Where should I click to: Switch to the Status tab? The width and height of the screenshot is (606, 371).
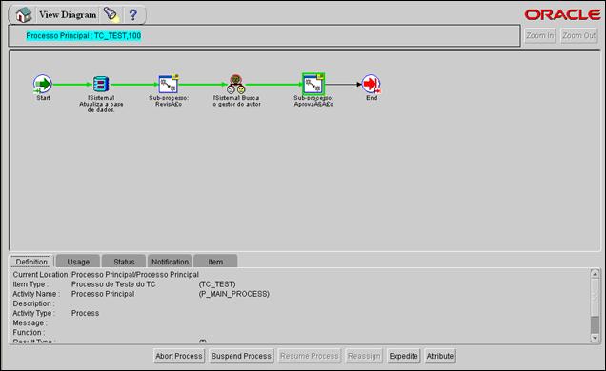tap(124, 262)
